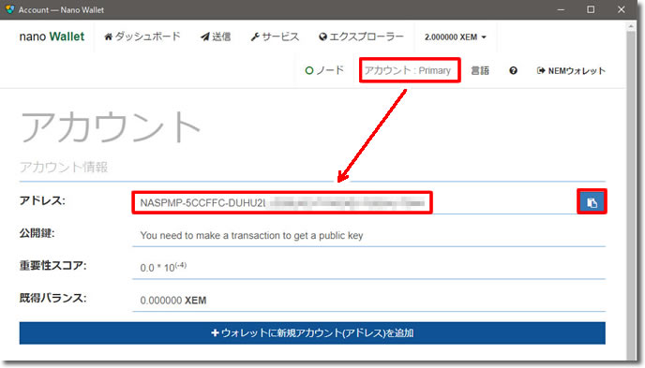This screenshot has width=645, height=368.
Task: Select the アカウント : Primary menu
Action: coord(408,70)
